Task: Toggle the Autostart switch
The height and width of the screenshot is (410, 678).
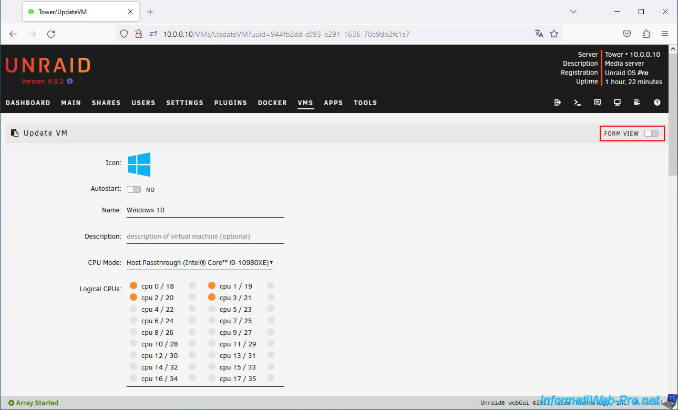Action: coord(133,189)
